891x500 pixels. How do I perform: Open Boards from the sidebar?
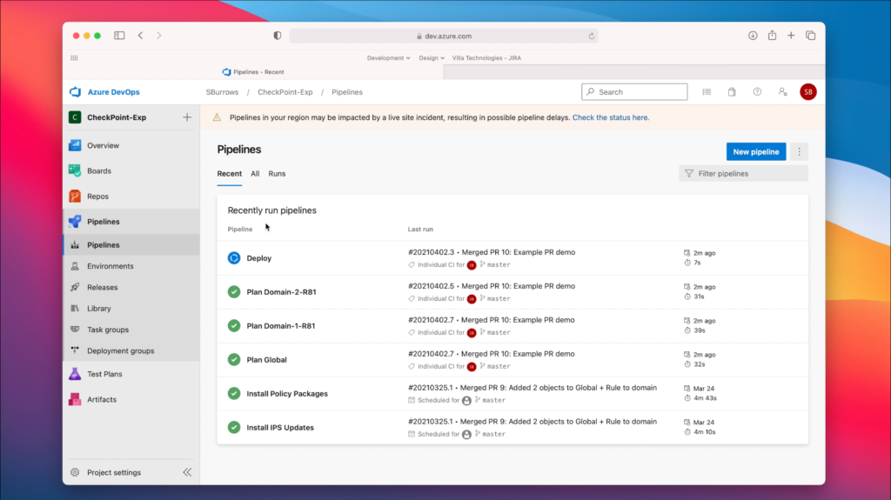99,171
